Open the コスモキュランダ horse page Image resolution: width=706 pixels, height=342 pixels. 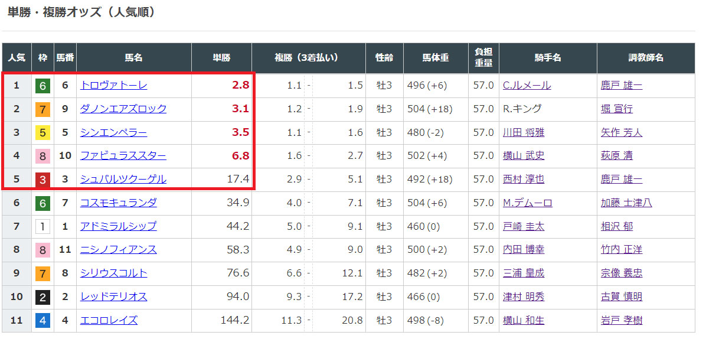click(119, 203)
